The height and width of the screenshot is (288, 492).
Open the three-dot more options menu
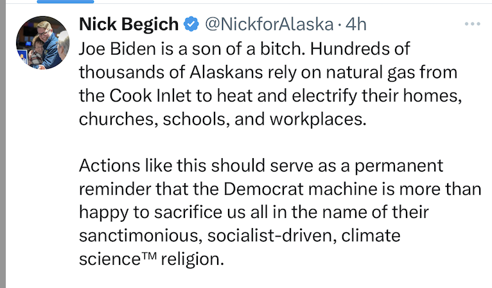click(473, 24)
